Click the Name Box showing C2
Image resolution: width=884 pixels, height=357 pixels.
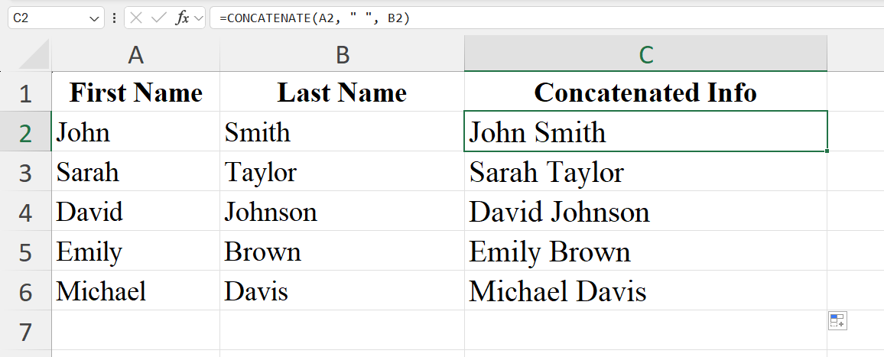tap(46, 18)
